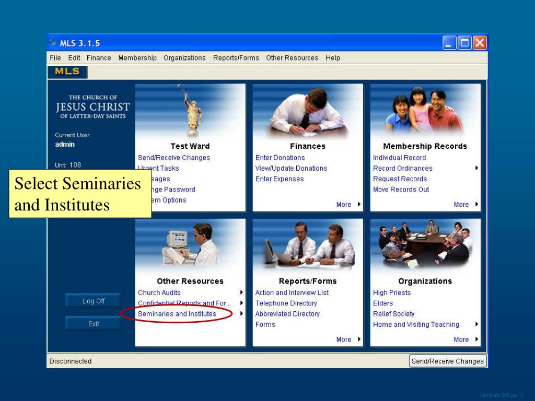Open the Abbreviated Directory link

pos(287,314)
